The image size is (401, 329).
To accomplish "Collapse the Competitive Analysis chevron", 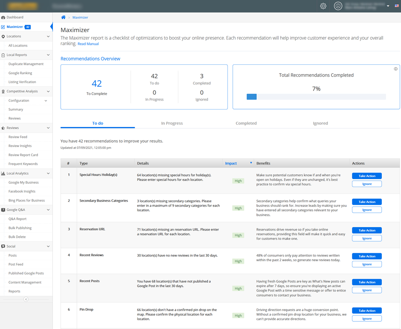I will coord(48,92).
